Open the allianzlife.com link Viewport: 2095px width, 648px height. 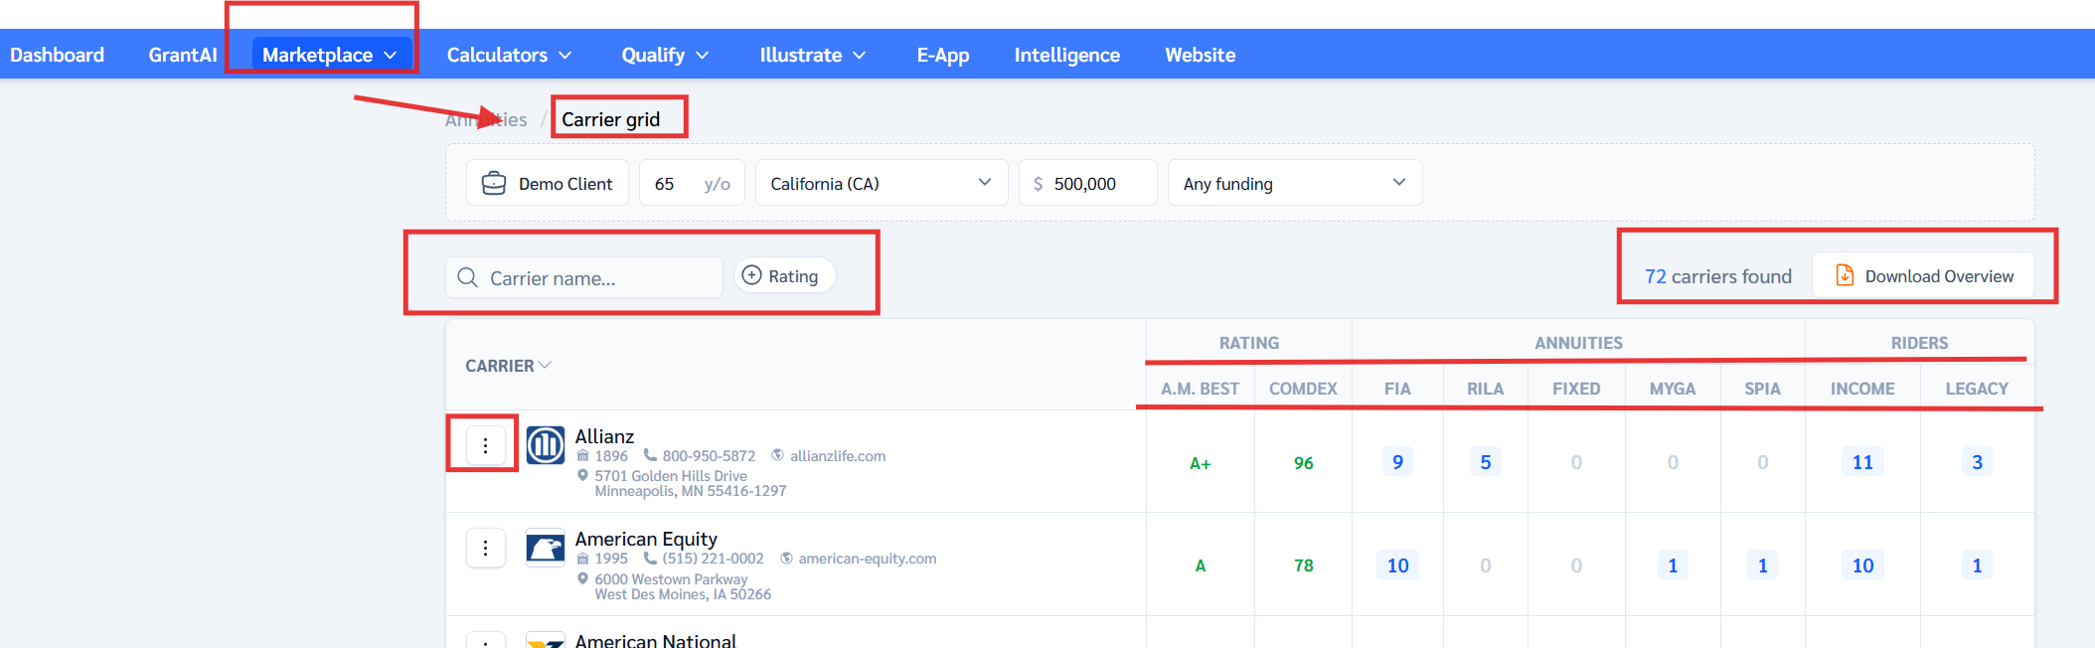(838, 455)
